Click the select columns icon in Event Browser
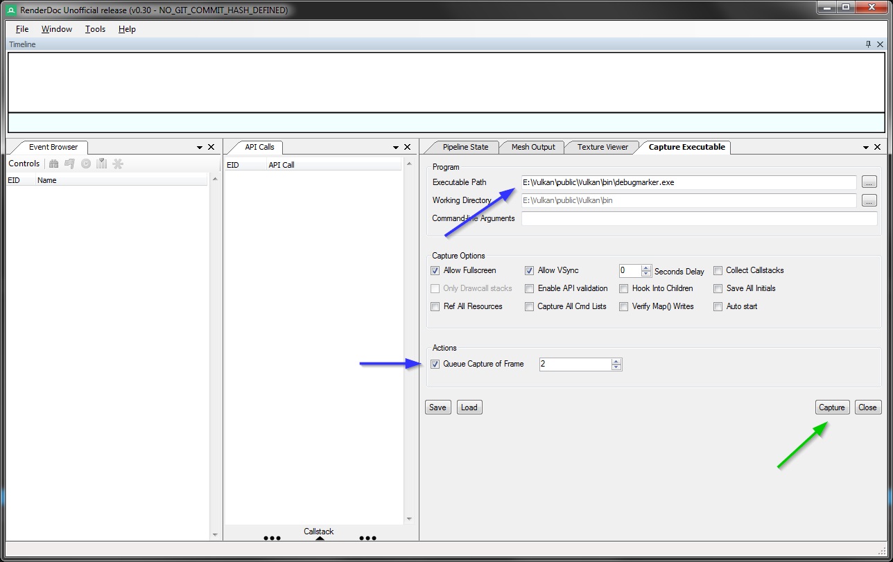 pyautogui.click(x=102, y=164)
